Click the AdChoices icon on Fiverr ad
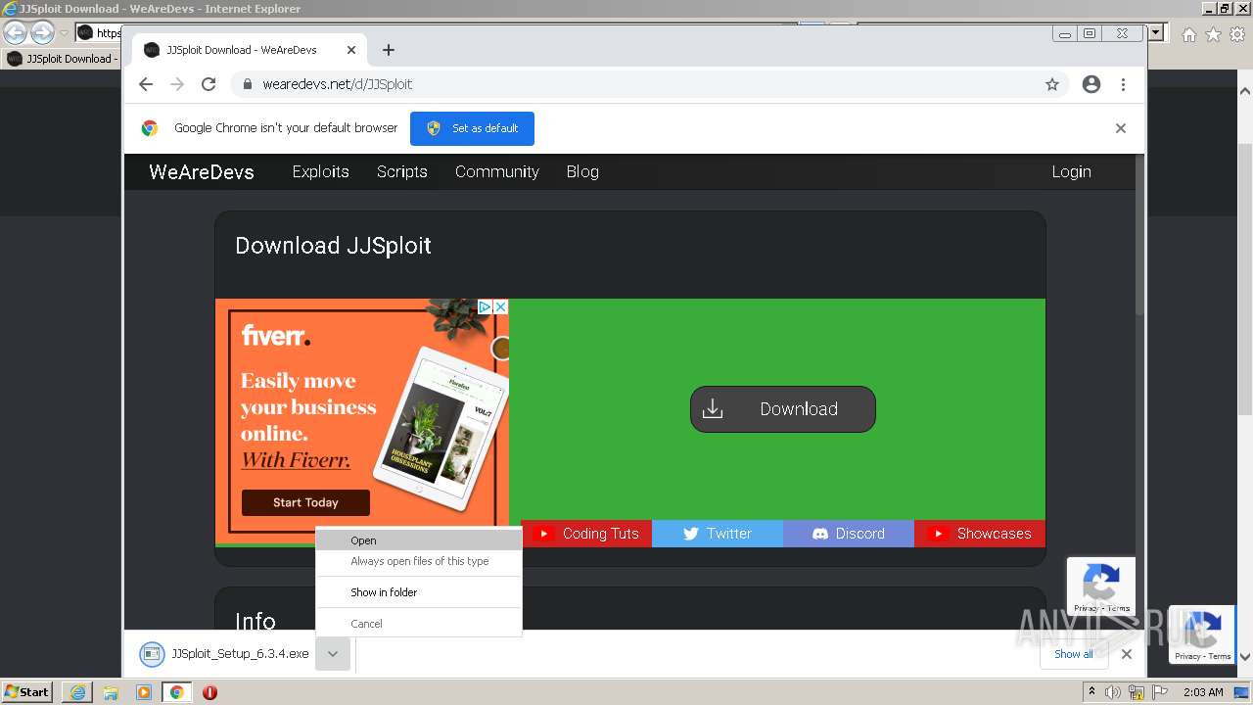 pyautogui.click(x=485, y=306)
